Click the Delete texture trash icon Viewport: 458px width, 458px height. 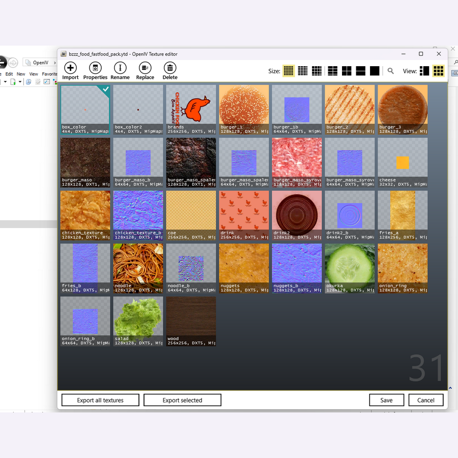coord(169,68)
